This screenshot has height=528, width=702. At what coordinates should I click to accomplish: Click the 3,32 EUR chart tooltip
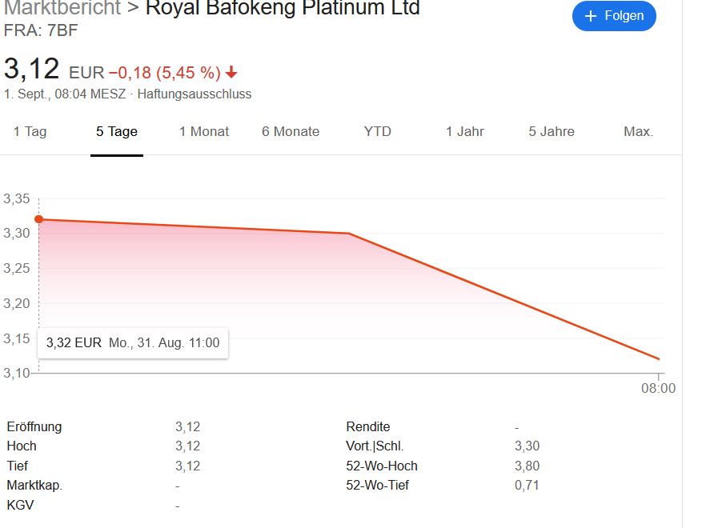(133, 342)
